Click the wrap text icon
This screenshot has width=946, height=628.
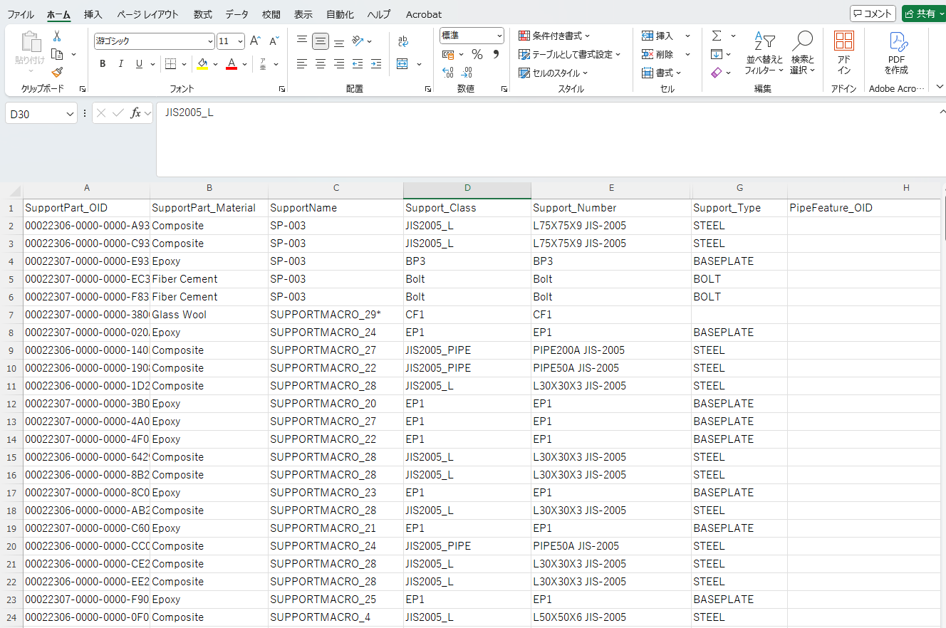pos(403,41)
